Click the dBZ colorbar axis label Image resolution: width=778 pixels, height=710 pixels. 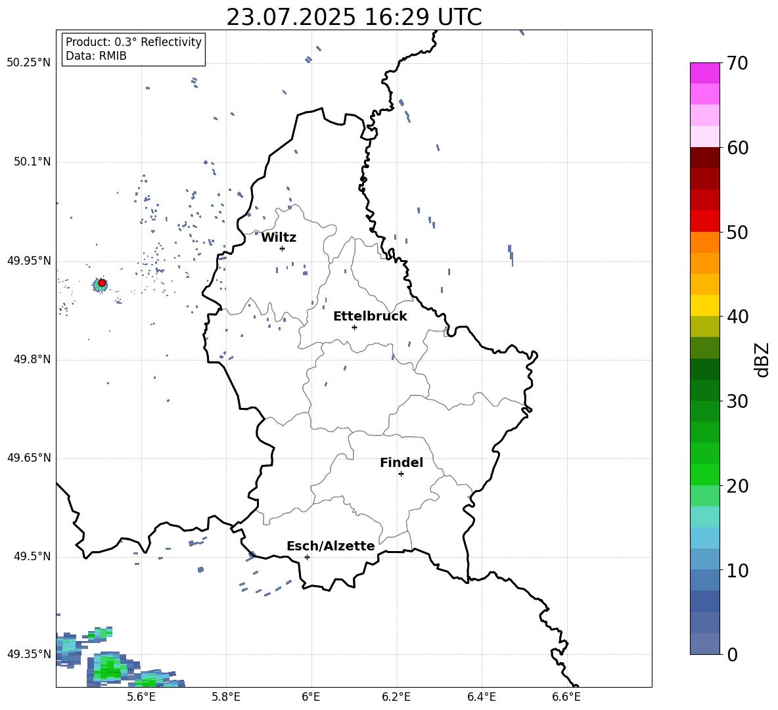[762, 359]
